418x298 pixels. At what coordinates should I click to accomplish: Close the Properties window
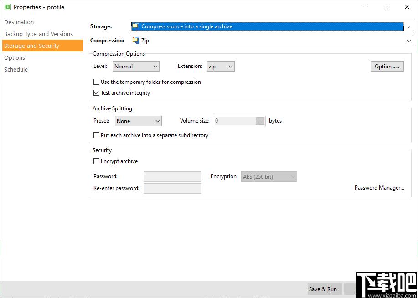click(x=407, y=7)
